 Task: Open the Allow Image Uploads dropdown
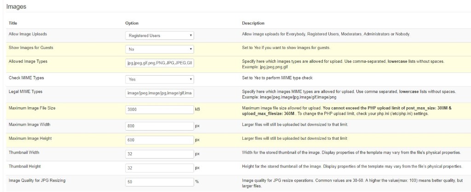click(160, 36)
